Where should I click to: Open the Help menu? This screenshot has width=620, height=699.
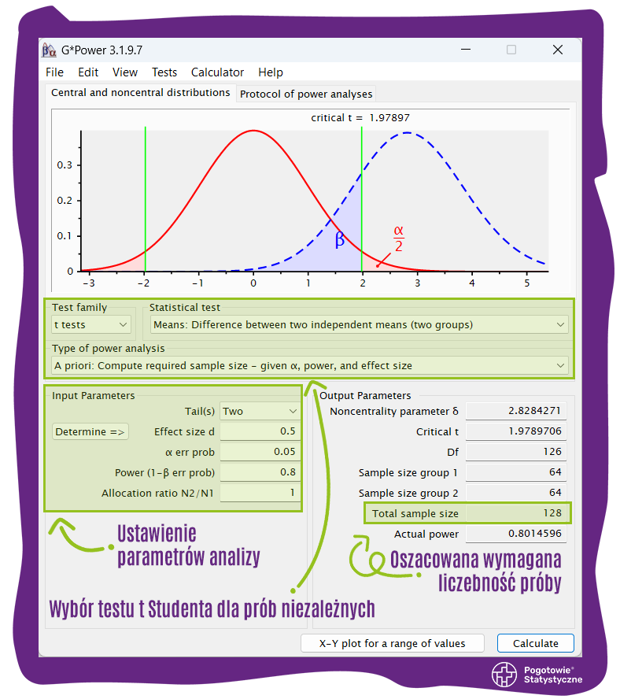pyautogui.click(x=270, y=72)
